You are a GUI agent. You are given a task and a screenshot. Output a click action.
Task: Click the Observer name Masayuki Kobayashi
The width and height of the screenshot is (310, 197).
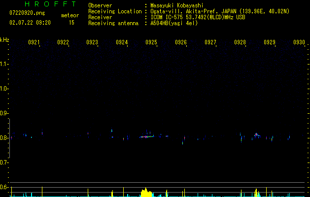point(177,5)
